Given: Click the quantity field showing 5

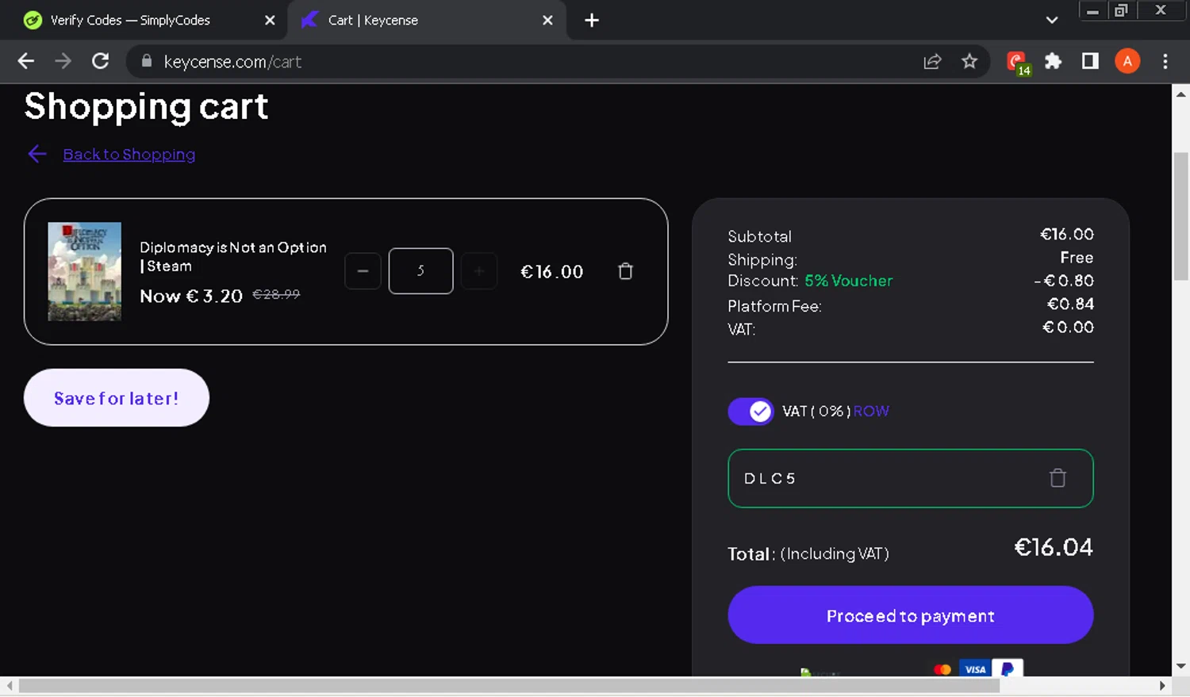Looking at the screenshot, I should pyautogui.click(x=420, y=271).
